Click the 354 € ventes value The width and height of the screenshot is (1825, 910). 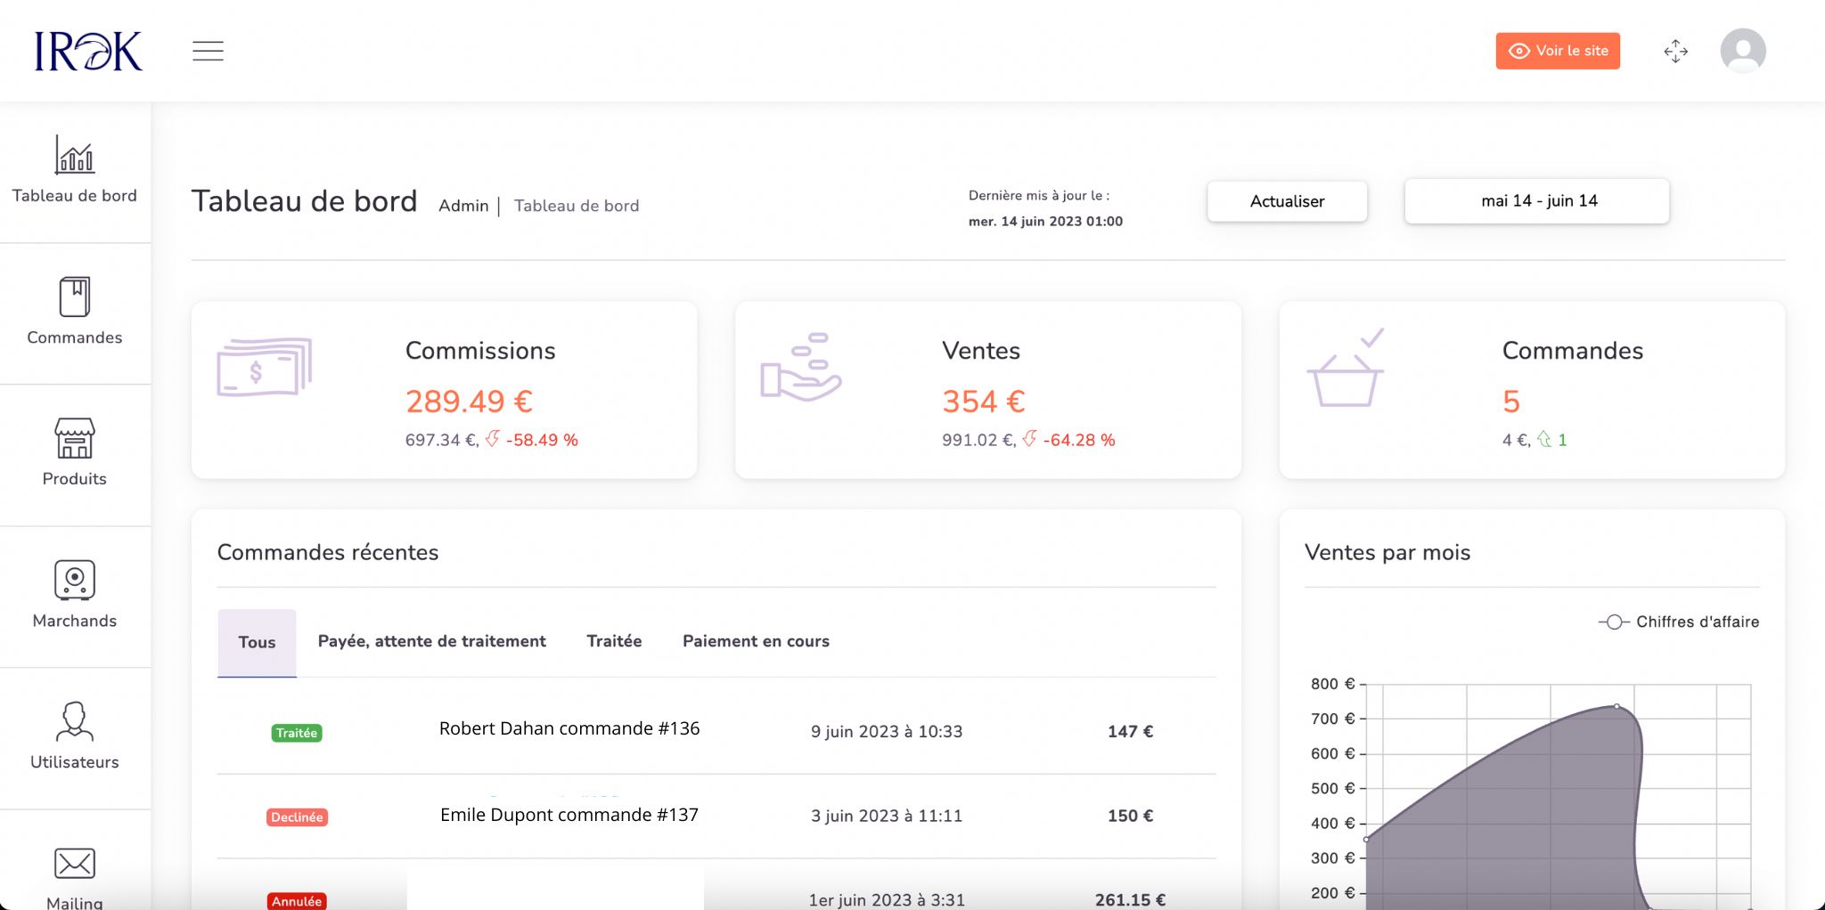coord(984,402)
